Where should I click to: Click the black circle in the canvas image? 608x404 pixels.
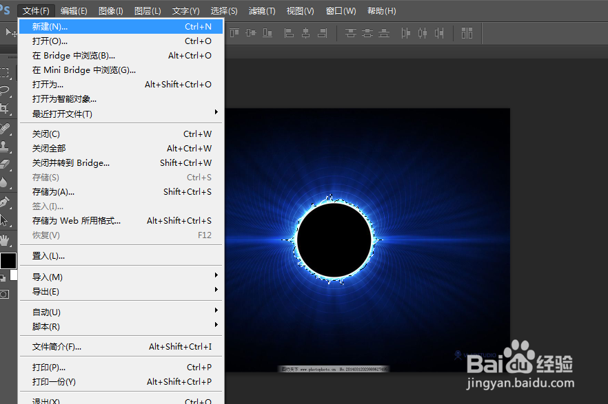[x=334, y=240]
